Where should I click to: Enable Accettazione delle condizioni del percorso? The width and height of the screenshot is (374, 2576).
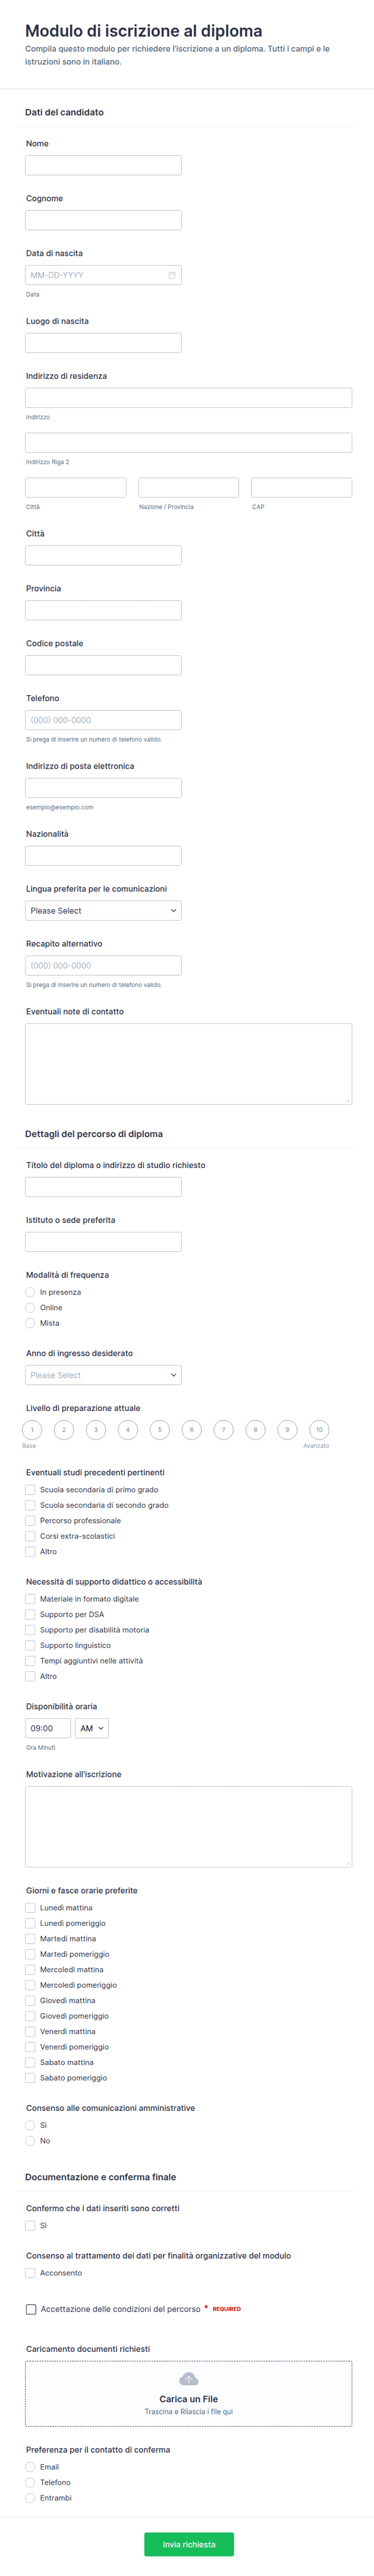pyautogui.click(x=31, y=2309)
